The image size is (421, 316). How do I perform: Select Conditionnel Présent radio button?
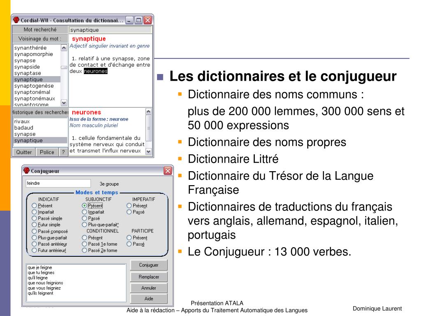point(84,238)
